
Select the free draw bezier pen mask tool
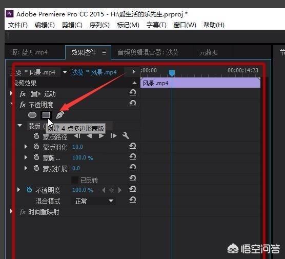(x=60, y=115)
